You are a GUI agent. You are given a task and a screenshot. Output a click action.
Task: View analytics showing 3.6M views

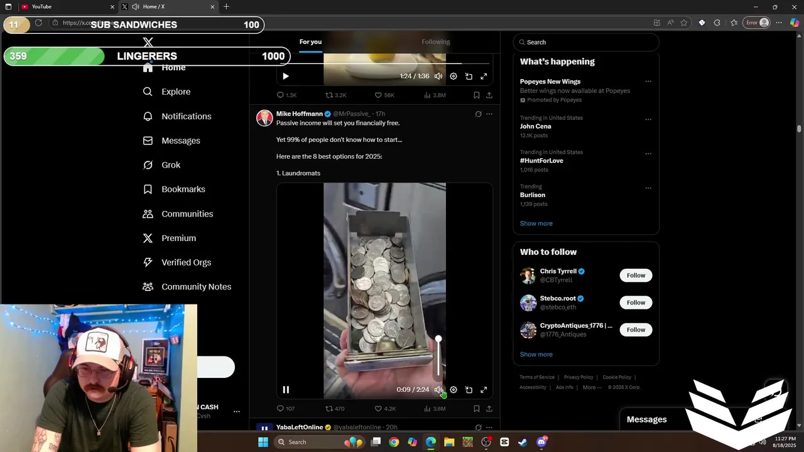435,409
